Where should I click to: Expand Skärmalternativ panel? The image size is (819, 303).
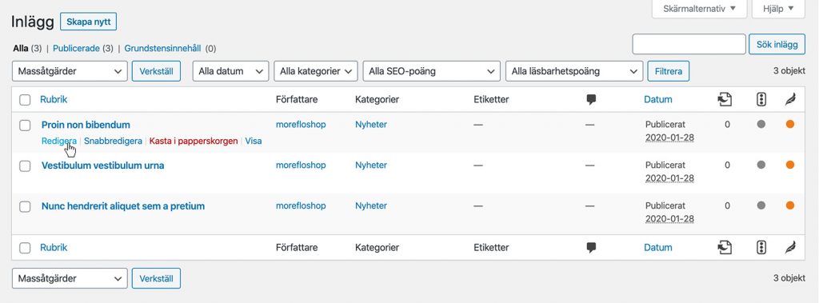tap(699, 8)
